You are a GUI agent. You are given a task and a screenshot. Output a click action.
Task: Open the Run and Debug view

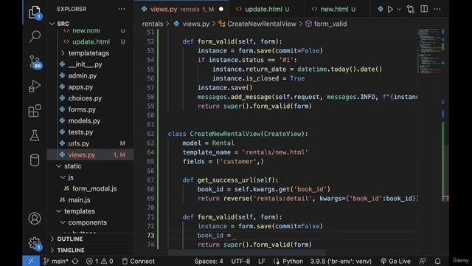(35, 86)
